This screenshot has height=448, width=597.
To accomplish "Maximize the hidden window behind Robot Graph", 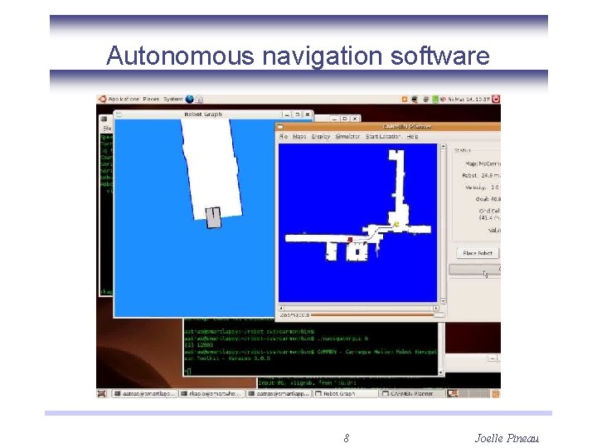I will click(x=345, y=119).
